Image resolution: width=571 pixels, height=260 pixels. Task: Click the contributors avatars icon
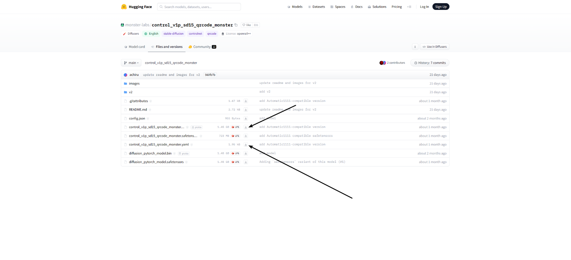point(383,63)
